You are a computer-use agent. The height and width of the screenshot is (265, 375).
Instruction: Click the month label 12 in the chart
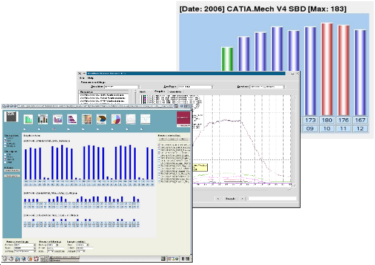[x=360, y=129]
